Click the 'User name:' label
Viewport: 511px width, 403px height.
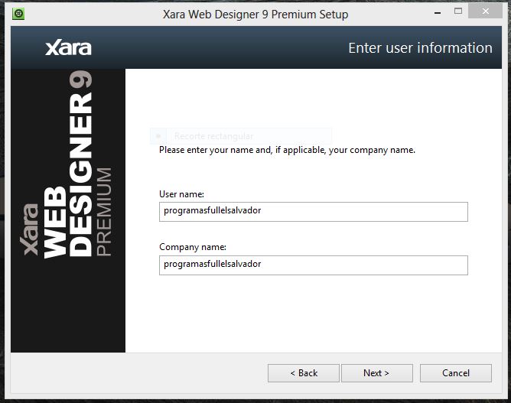pos(181,194)
